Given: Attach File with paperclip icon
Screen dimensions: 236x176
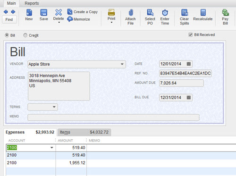Looking at the screenshot, I should point(131,13).
